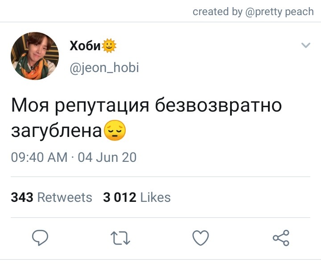Open @jeon_hobi handle link
The height and width of the screenshot is (265, 321).
tap(104, 68)
